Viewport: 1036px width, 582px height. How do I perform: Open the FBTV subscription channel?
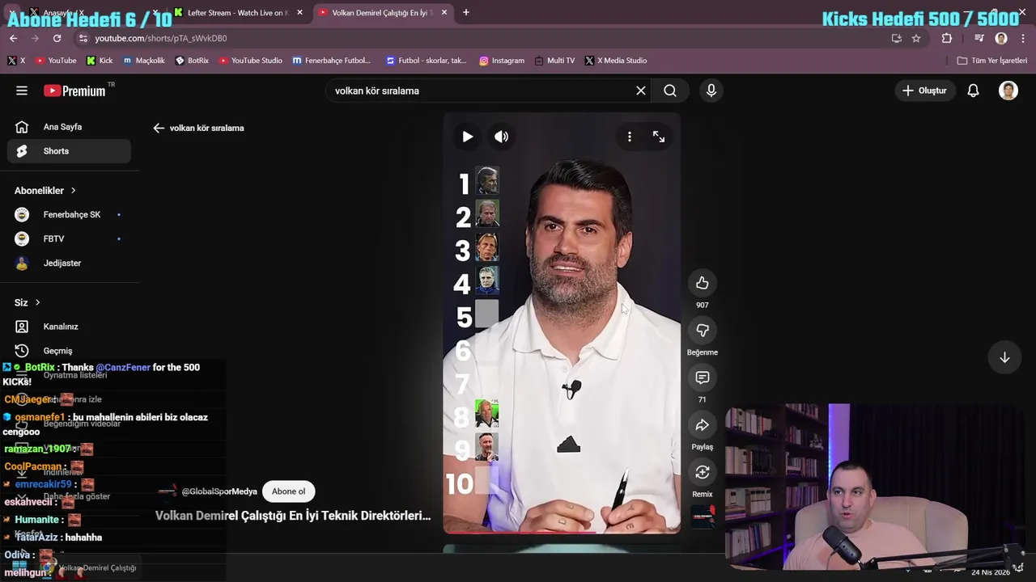point(69,238)
